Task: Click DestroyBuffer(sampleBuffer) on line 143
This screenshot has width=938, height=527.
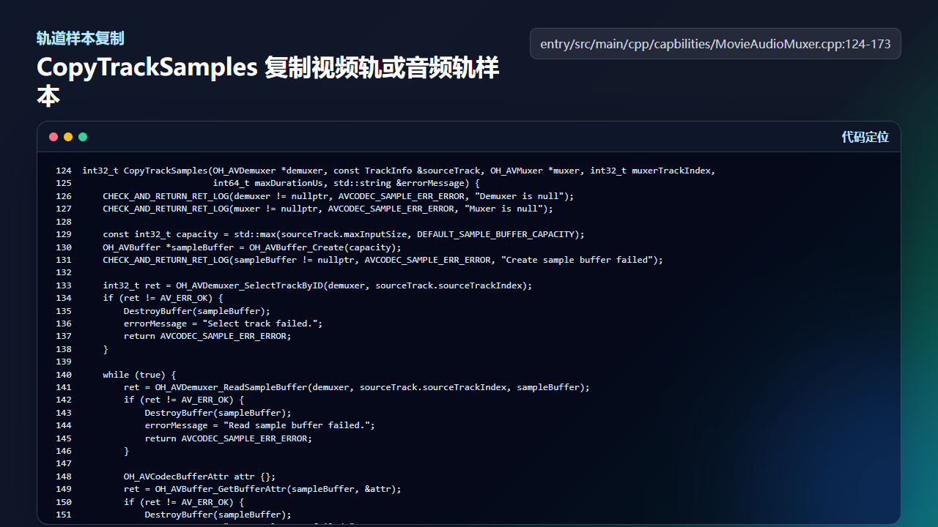Action: pos(218,413)
